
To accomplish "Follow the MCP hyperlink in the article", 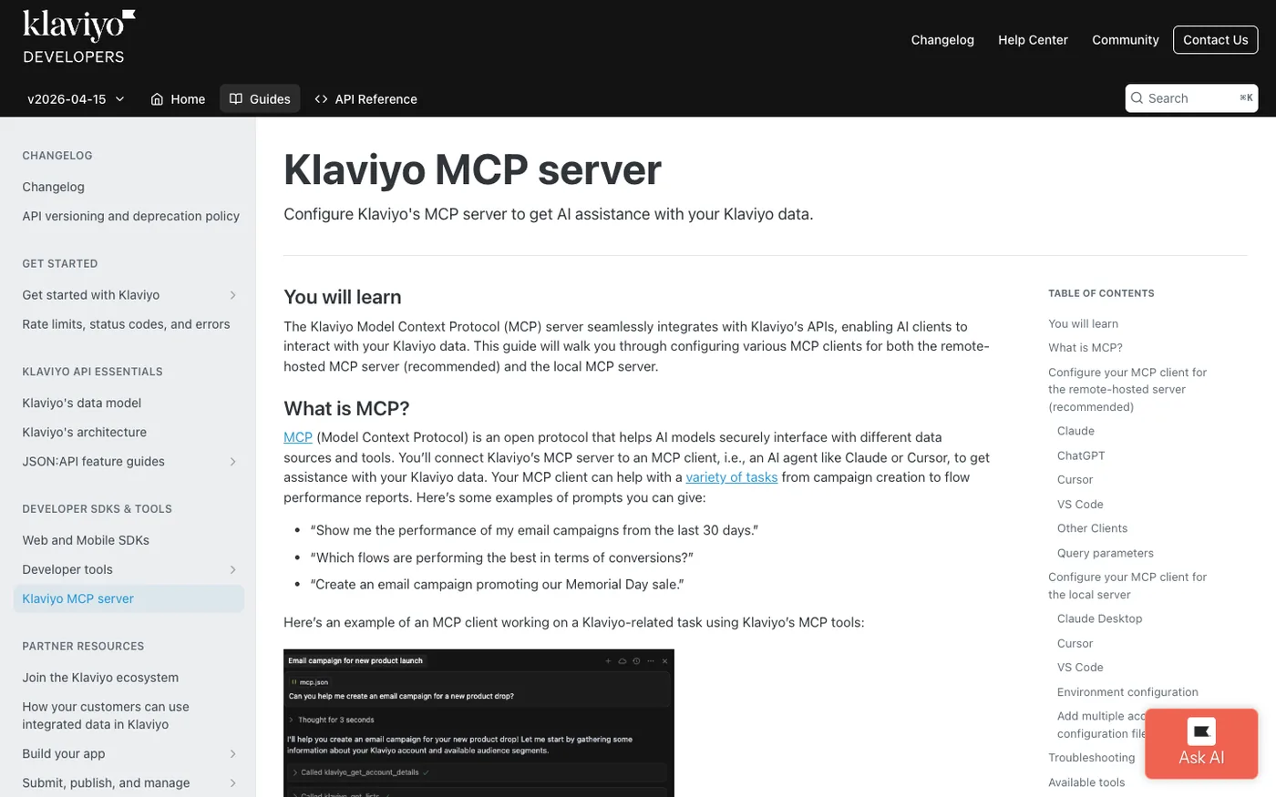I will [298, 437].
